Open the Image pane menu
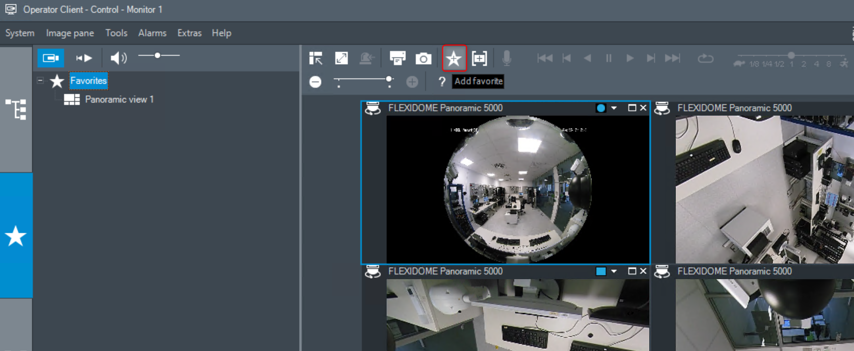 [70, 33]
